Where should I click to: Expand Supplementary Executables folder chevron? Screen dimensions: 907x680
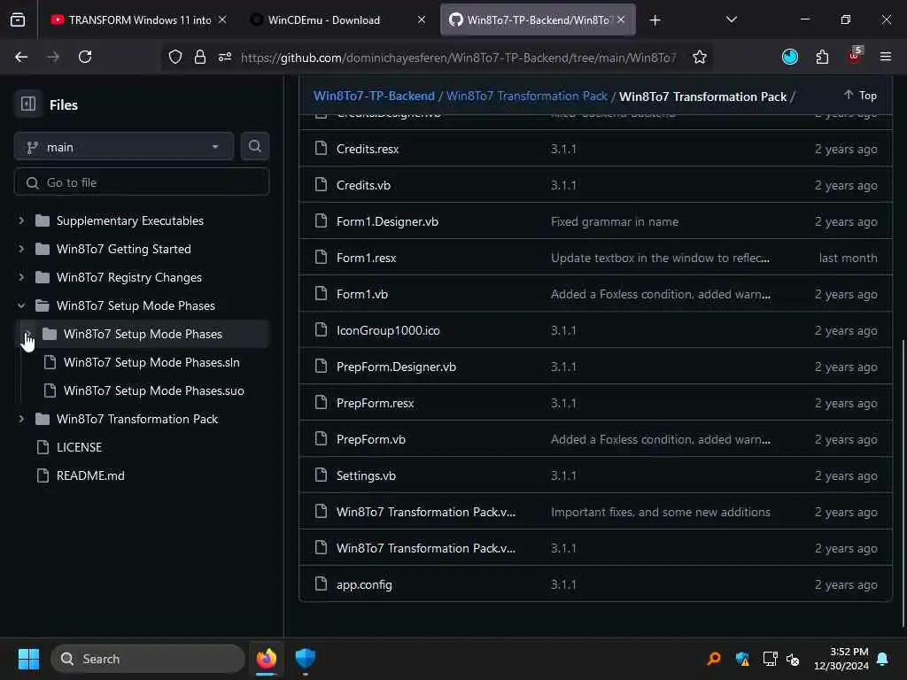21,220
